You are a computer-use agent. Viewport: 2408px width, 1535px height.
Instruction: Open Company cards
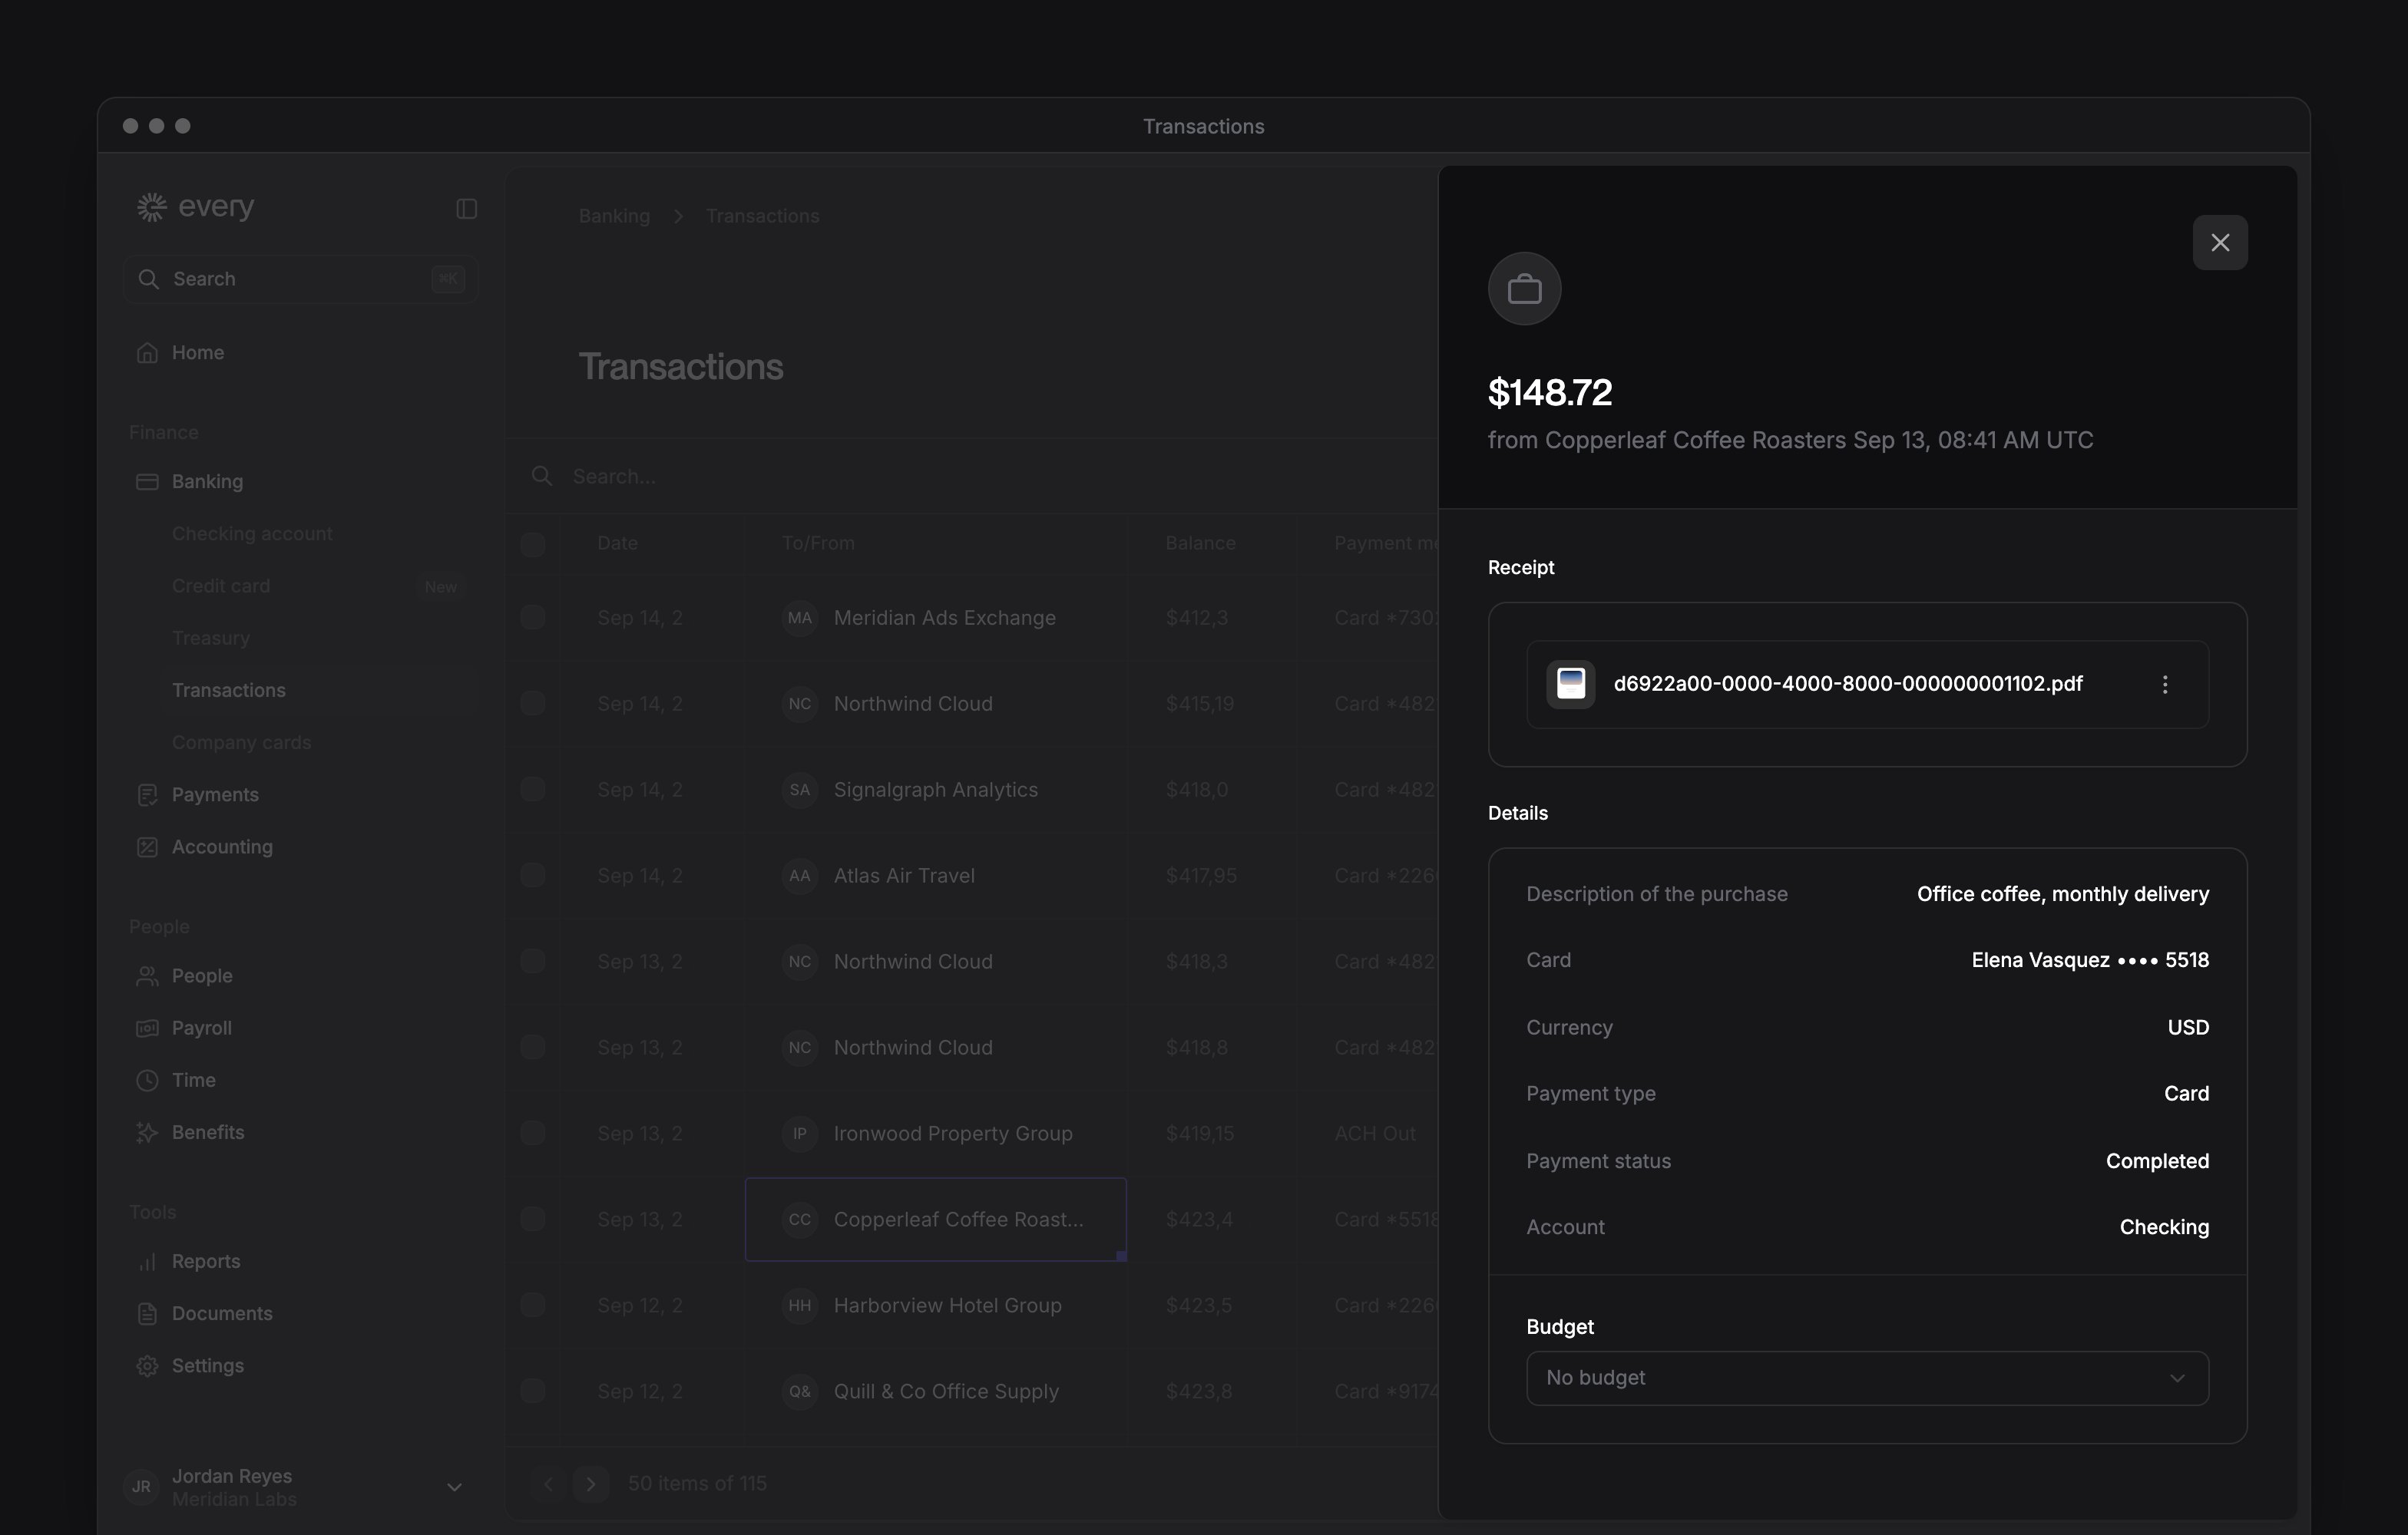tap(241, 742)
